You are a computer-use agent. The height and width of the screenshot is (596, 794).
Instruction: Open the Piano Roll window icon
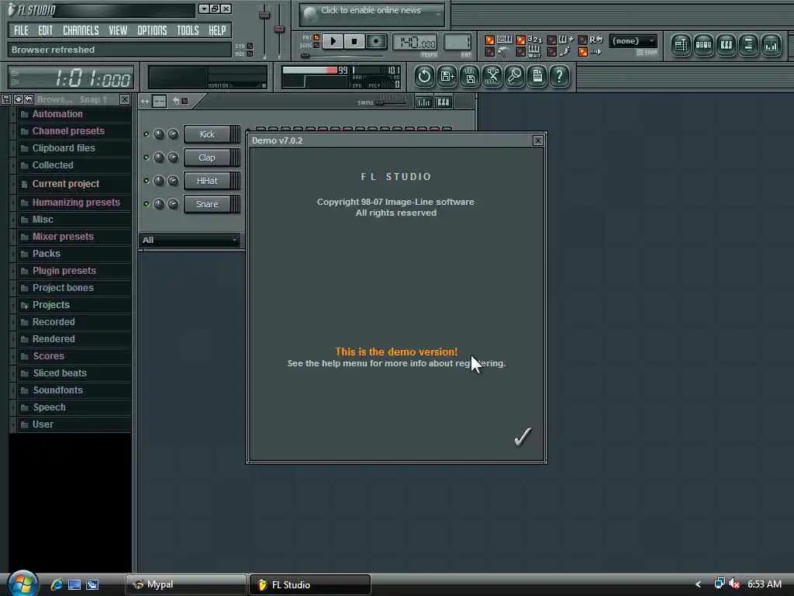(x=726, y=46)
